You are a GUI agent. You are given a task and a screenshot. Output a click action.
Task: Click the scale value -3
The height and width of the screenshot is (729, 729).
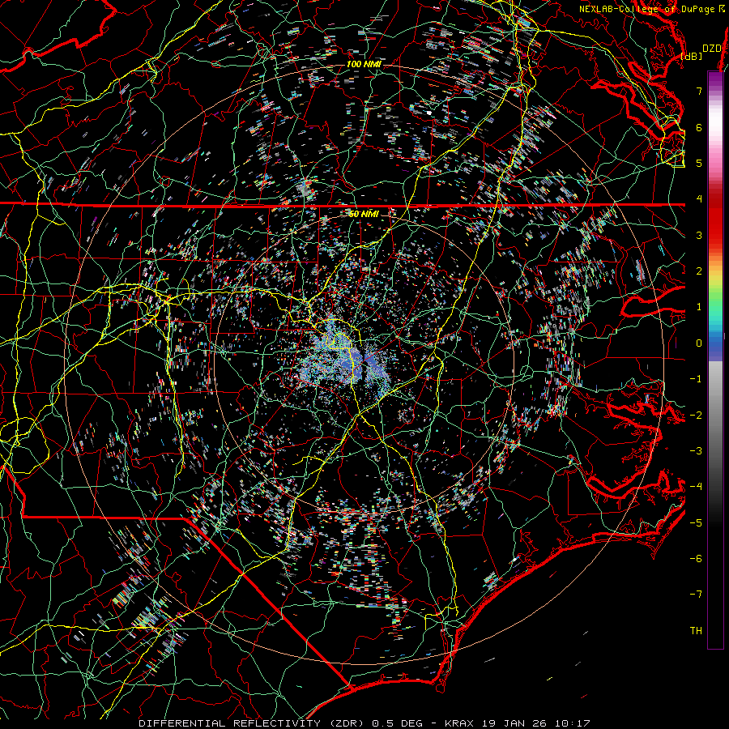click(696, 451)
